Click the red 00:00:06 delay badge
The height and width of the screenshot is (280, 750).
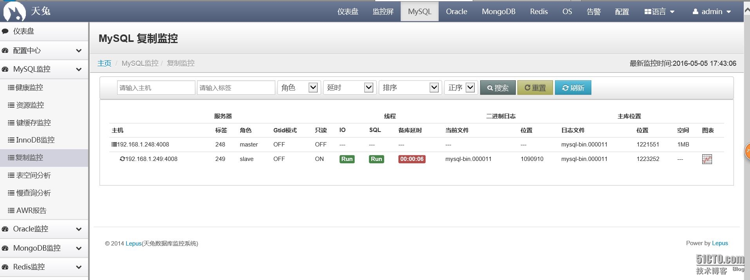point(412,159)
